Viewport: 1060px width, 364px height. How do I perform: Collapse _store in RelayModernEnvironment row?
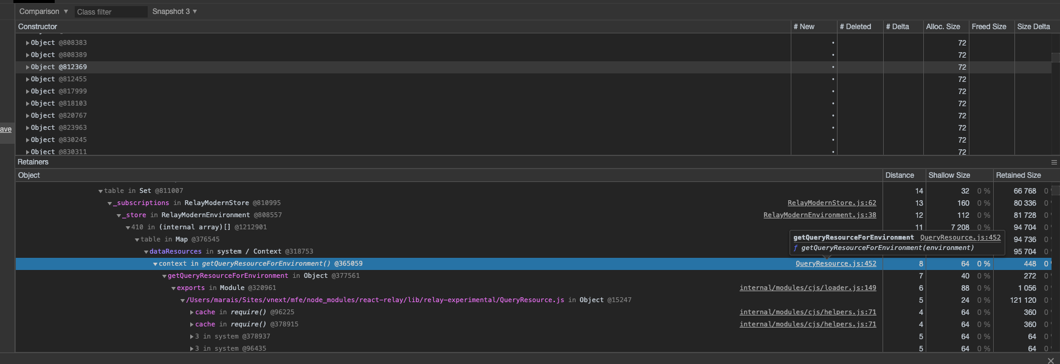pyautogui.click(x=119, y=215)
